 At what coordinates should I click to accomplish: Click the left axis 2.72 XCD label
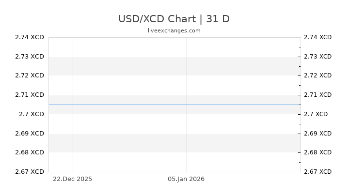[x=30, y=75]
